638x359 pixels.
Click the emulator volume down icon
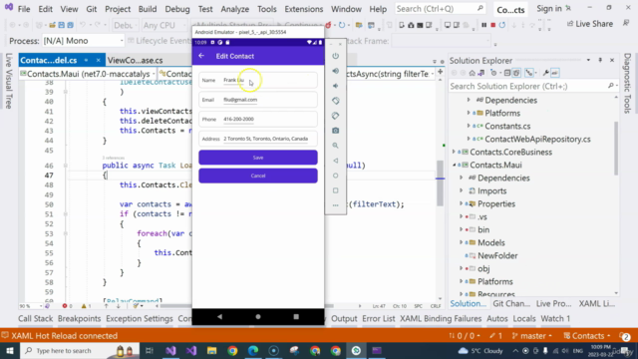tap(335, 86)
